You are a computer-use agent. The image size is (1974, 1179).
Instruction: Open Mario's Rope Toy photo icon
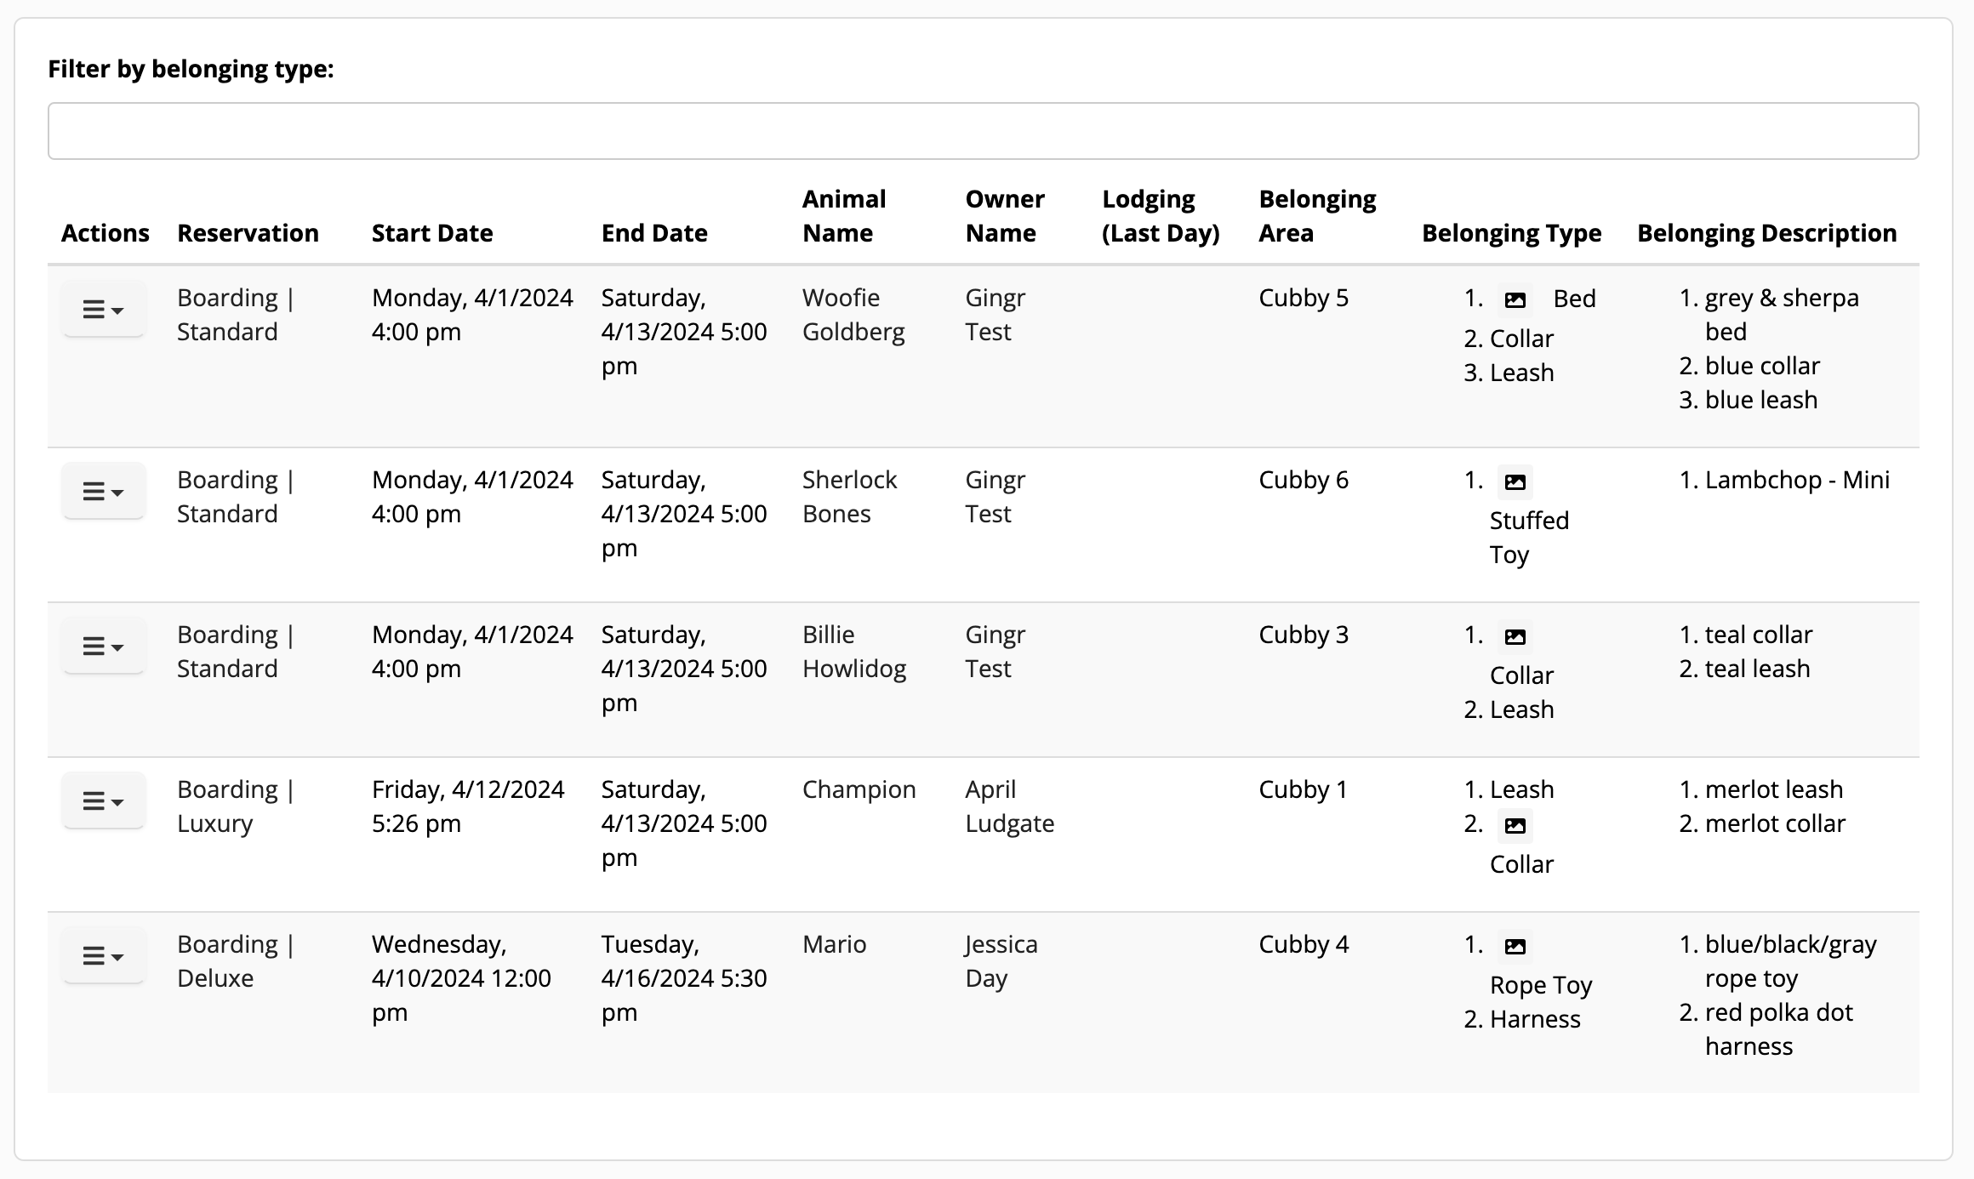click(x=1515, y=947)
